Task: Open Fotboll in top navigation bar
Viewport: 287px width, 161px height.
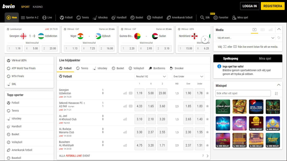Action: [66, 17]
